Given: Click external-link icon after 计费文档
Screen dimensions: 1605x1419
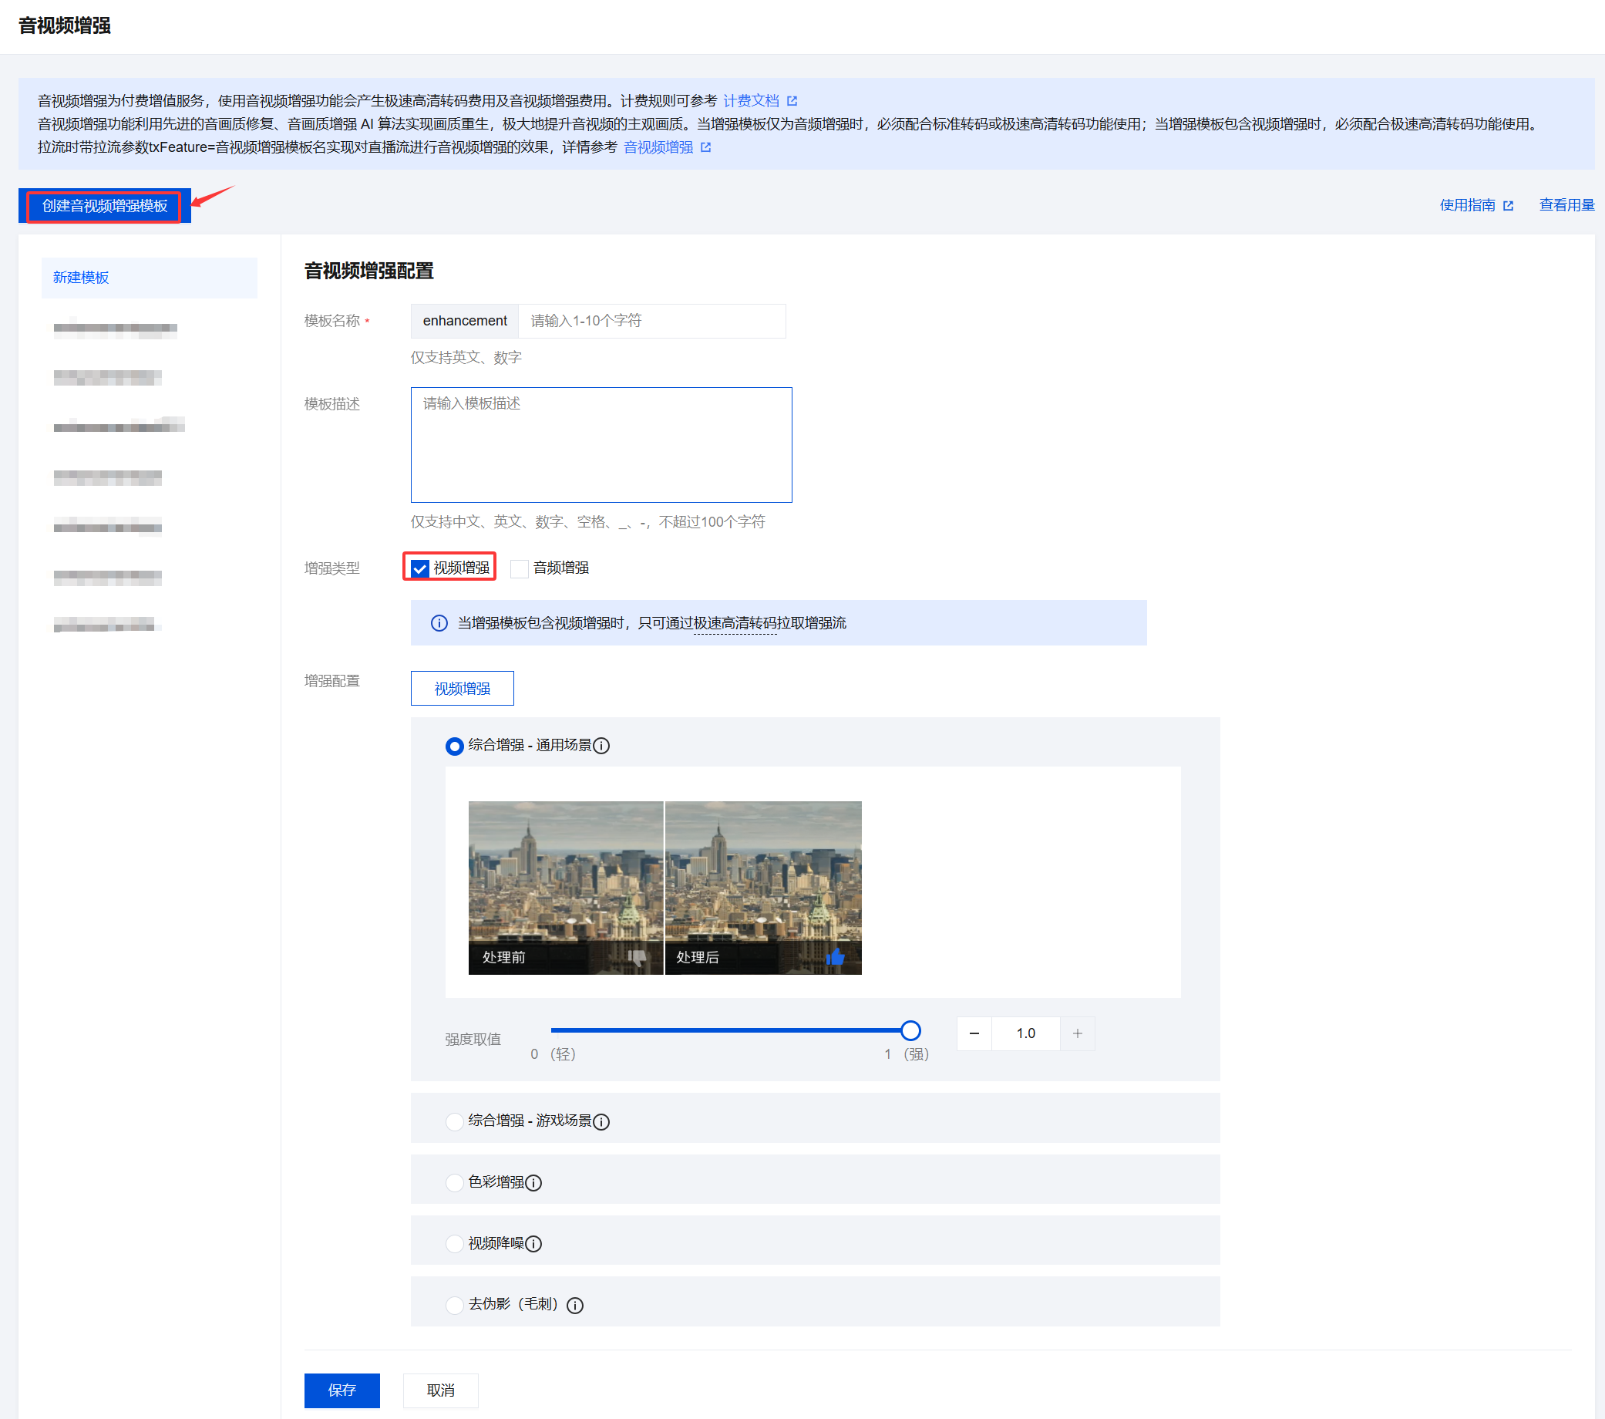Looking at the screenshot, I should click(792, 101).
